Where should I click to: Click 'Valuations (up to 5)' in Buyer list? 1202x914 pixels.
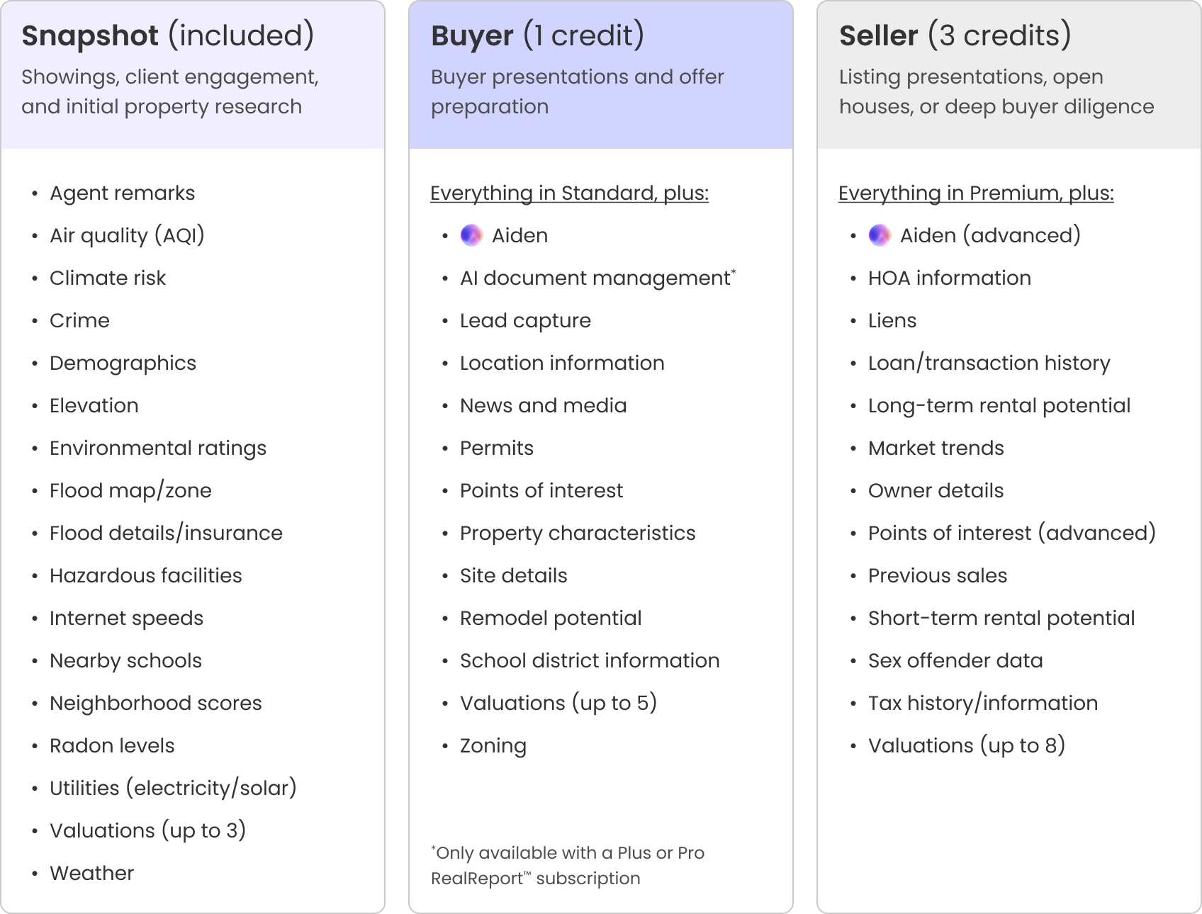tap(558, 703)
